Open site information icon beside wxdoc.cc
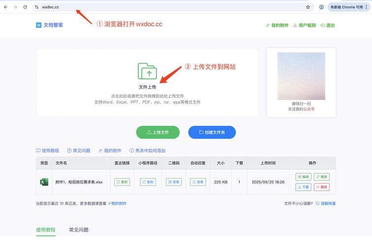 (x=36, y=7)
